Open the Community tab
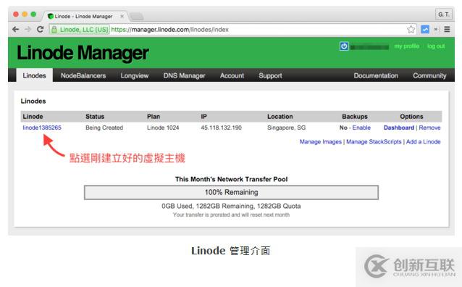Screen dimensions: 462x287 point(429,76)
